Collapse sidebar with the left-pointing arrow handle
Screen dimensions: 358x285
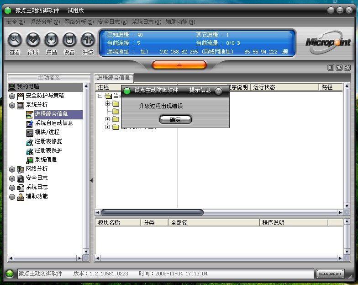point(92,180)
